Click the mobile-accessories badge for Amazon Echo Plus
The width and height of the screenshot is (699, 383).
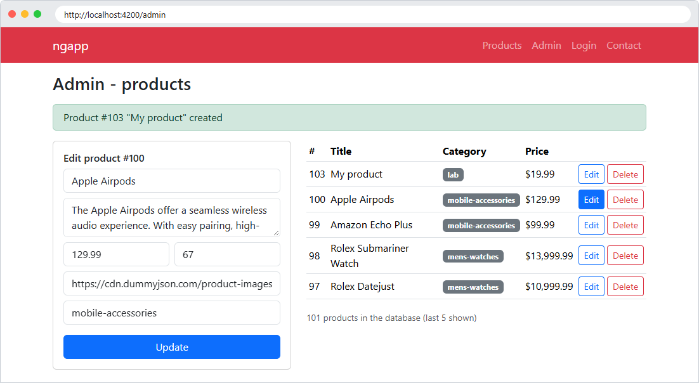[481, 226]
